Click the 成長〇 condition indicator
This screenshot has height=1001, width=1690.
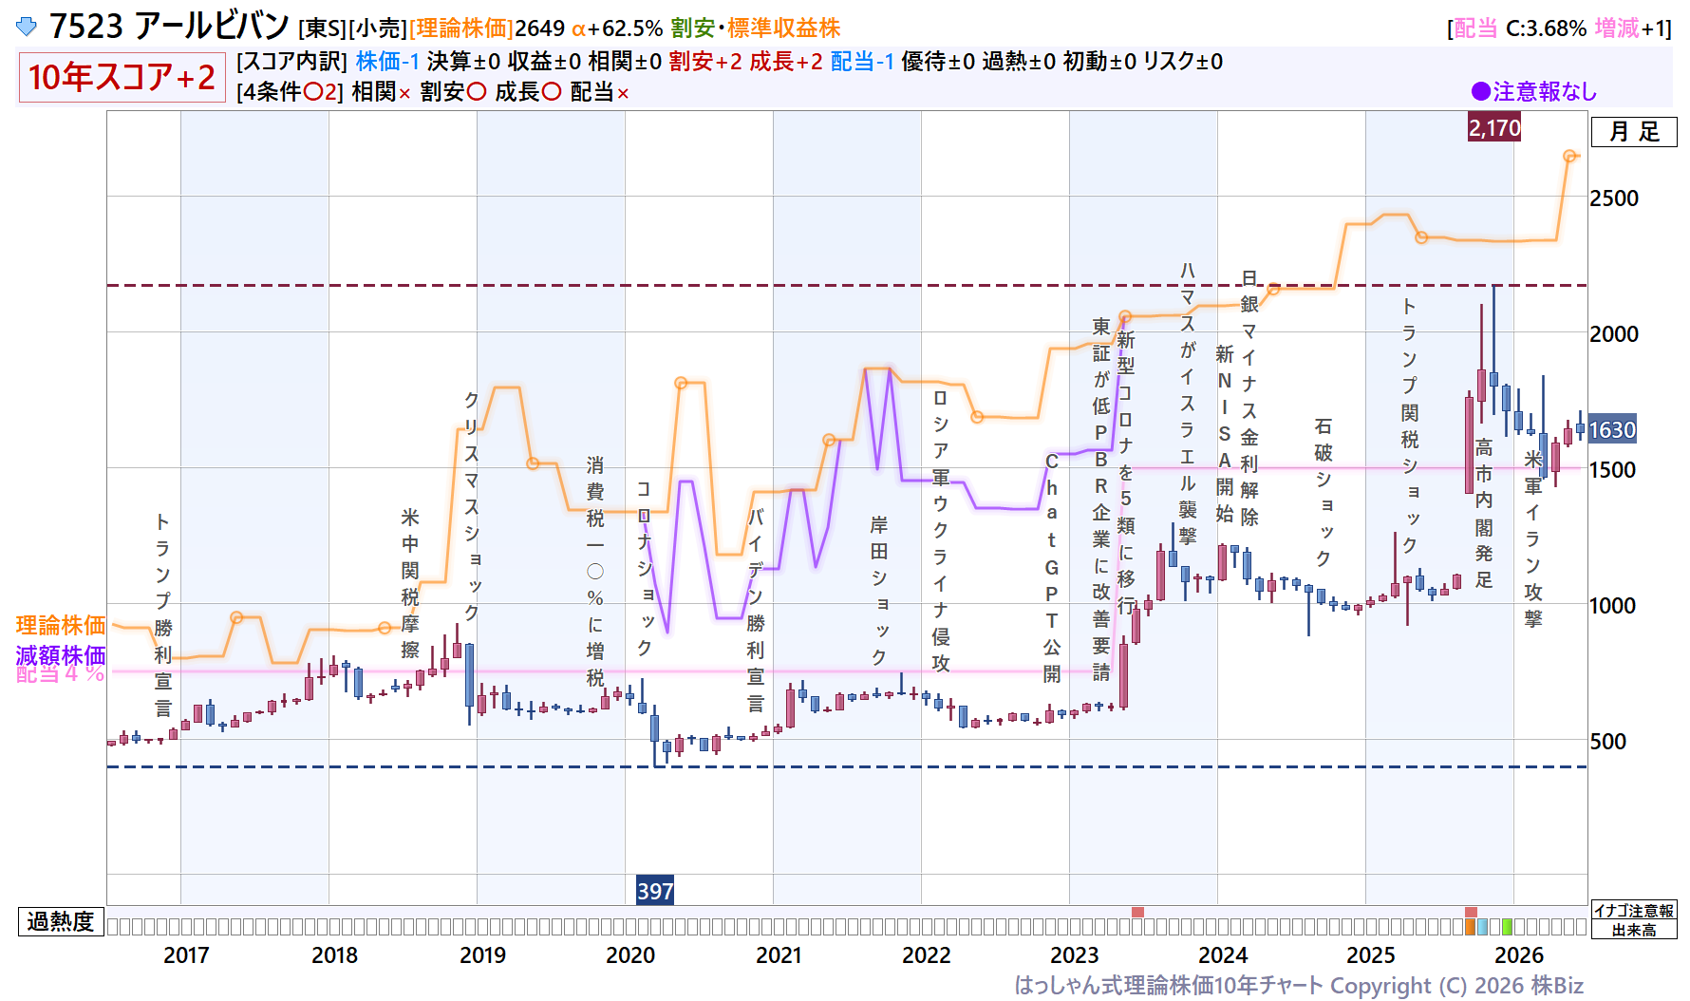click(x=528, y=92)
